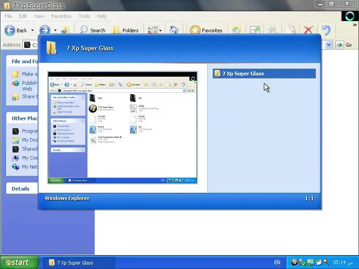Screen dimensions: 359x269
Task: Toggle the Folders pane button
Action: point(126,30)
